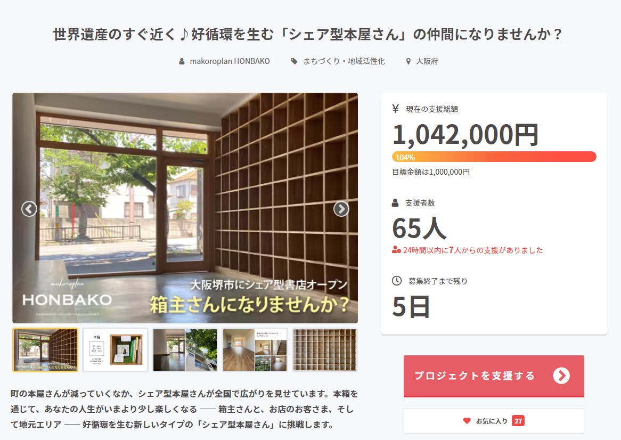The height and width of the screenshot is (440, 621).
Task: Click the heart icon in お気に入り button
Action: tap(467, 421)
